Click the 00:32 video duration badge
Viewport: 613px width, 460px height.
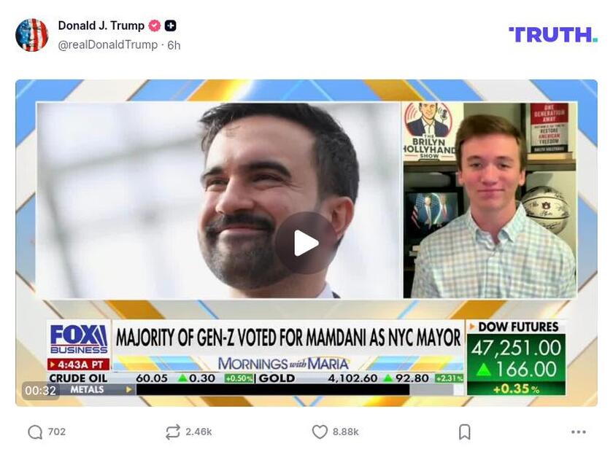40,390
